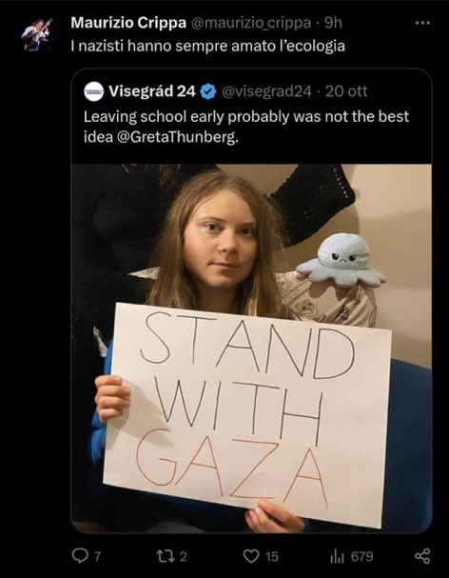This screenshot has width=449, height=578.
Task: Open view analytics bar chart icon
Action: (x=338, y=556)
